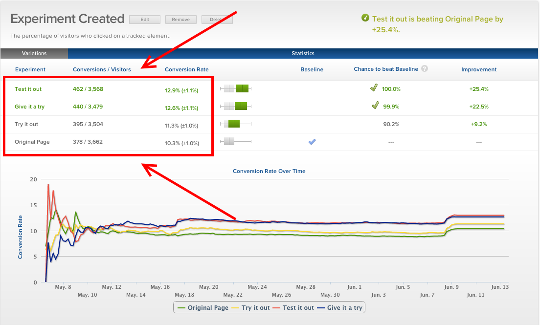Click the +9.2% improvement value

coord(479,124)
